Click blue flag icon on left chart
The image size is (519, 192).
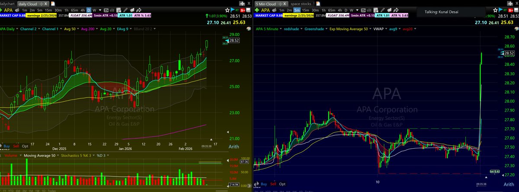click(x=233, y=10)
